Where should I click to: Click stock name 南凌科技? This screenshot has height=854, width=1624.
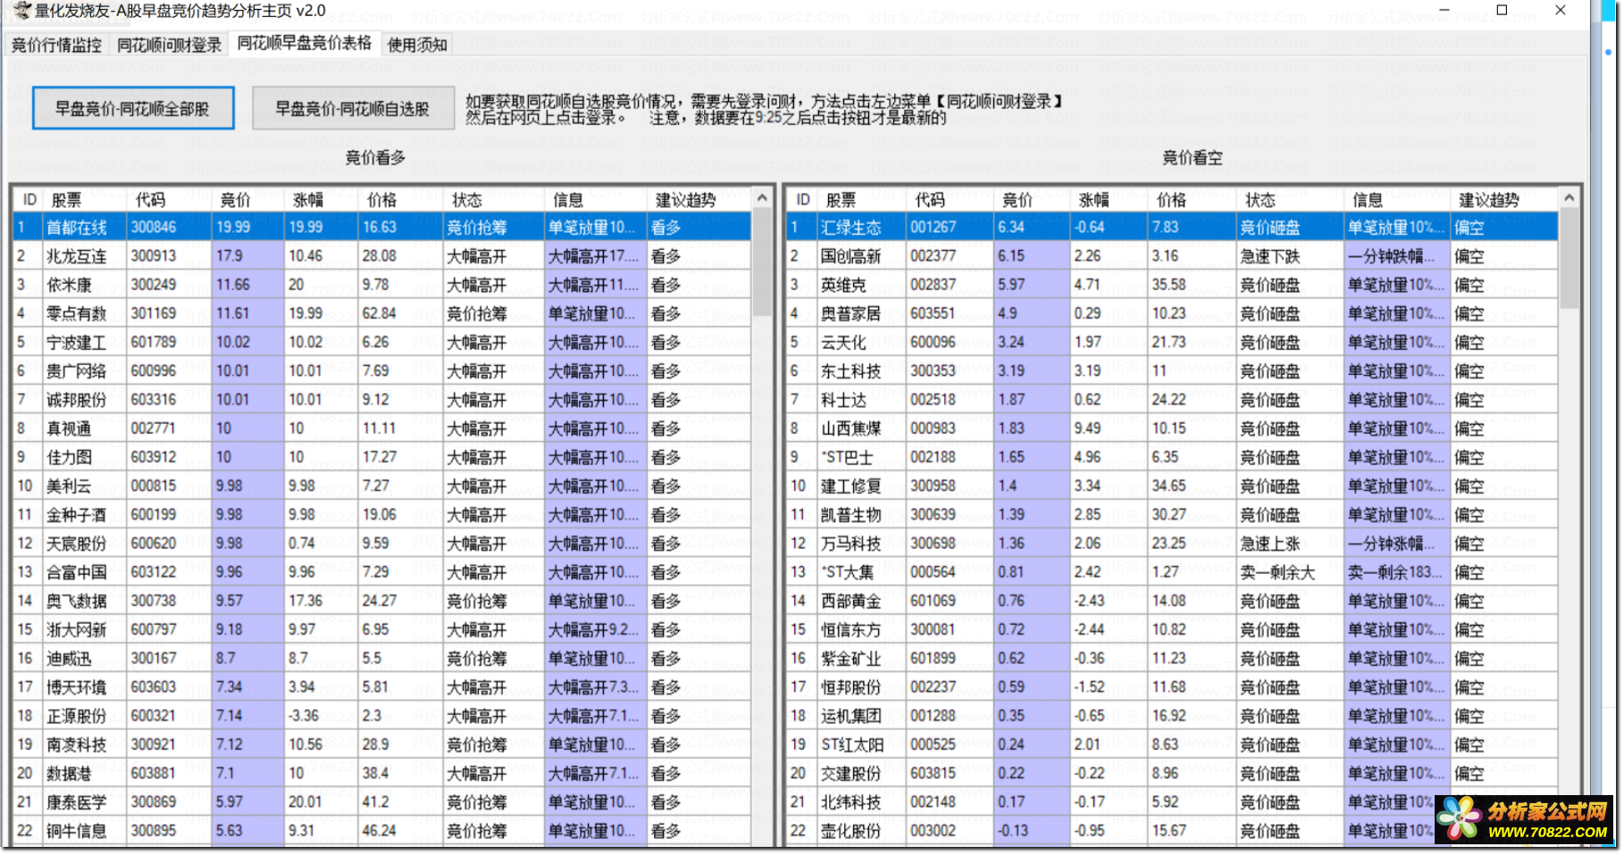pos(76,744)
